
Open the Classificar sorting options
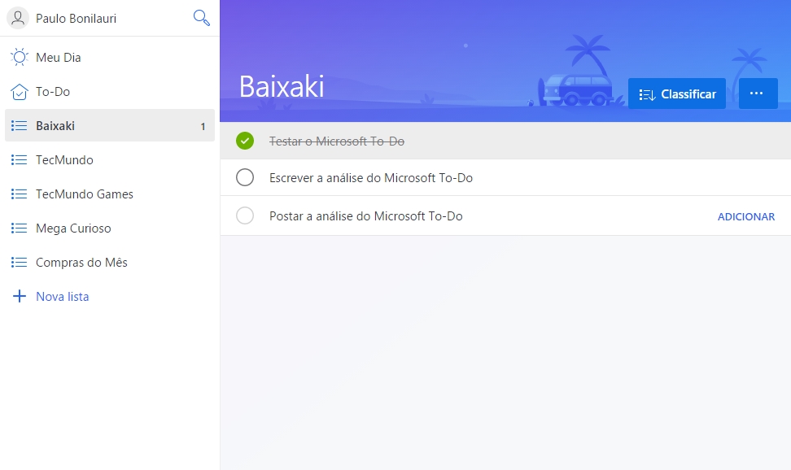[676, 93]
